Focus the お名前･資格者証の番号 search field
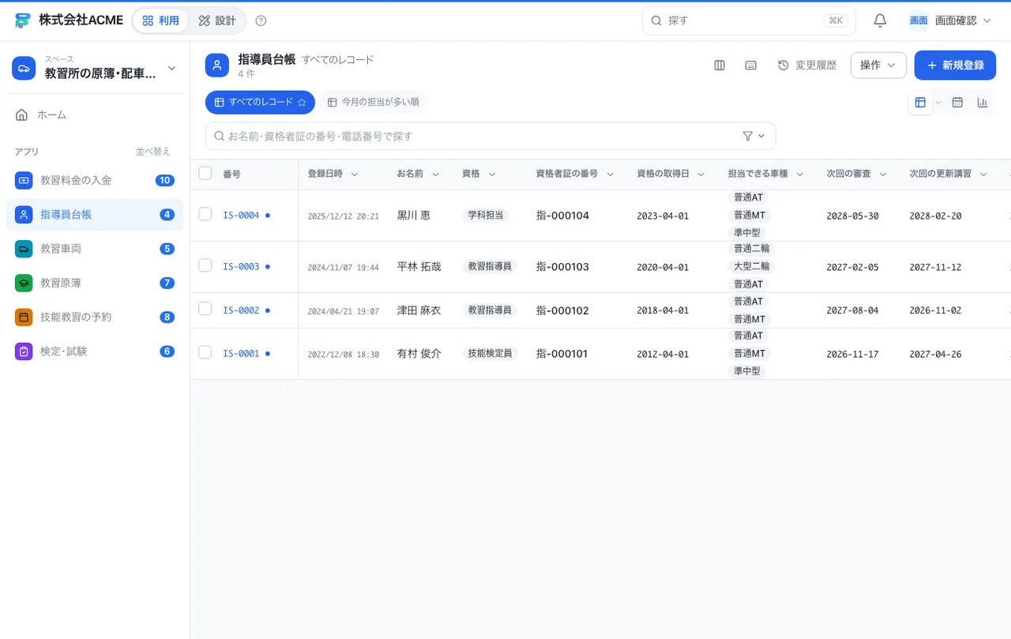Image resolution: width=1011 pixels, height=639 pixels. tap(490, 136)
